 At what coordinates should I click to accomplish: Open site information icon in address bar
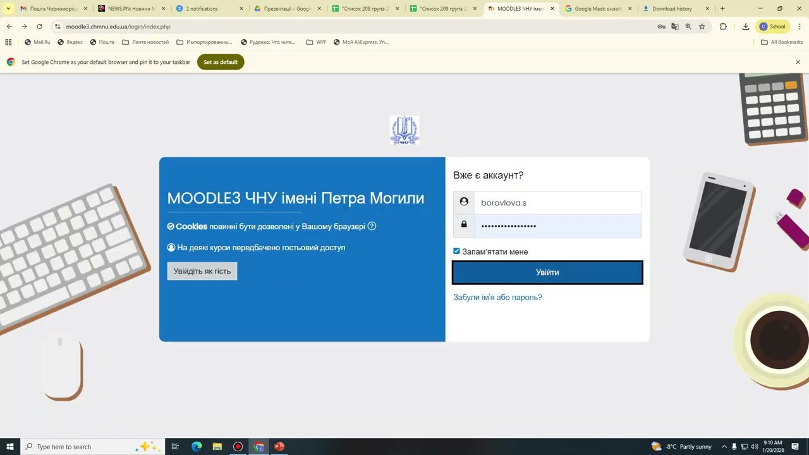coord(58,27)
